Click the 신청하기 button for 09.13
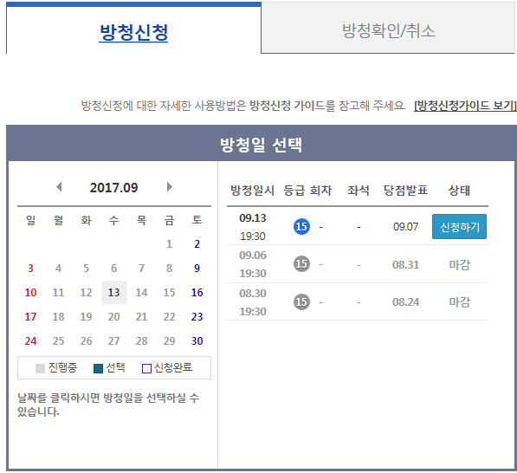The height and width of the screenshot is (473, 517). (x=459, y=227)
